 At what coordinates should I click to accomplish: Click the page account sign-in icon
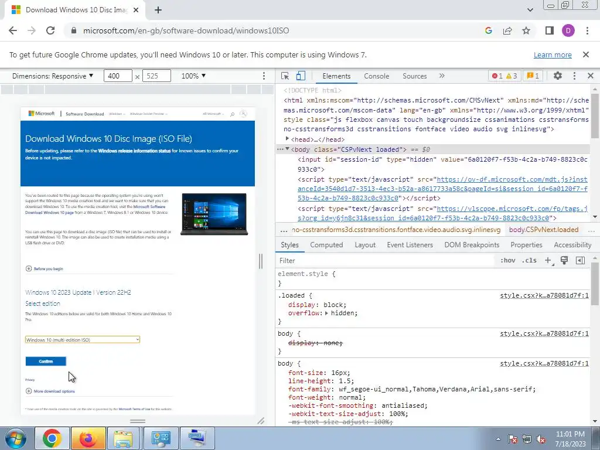pos(243,114)
